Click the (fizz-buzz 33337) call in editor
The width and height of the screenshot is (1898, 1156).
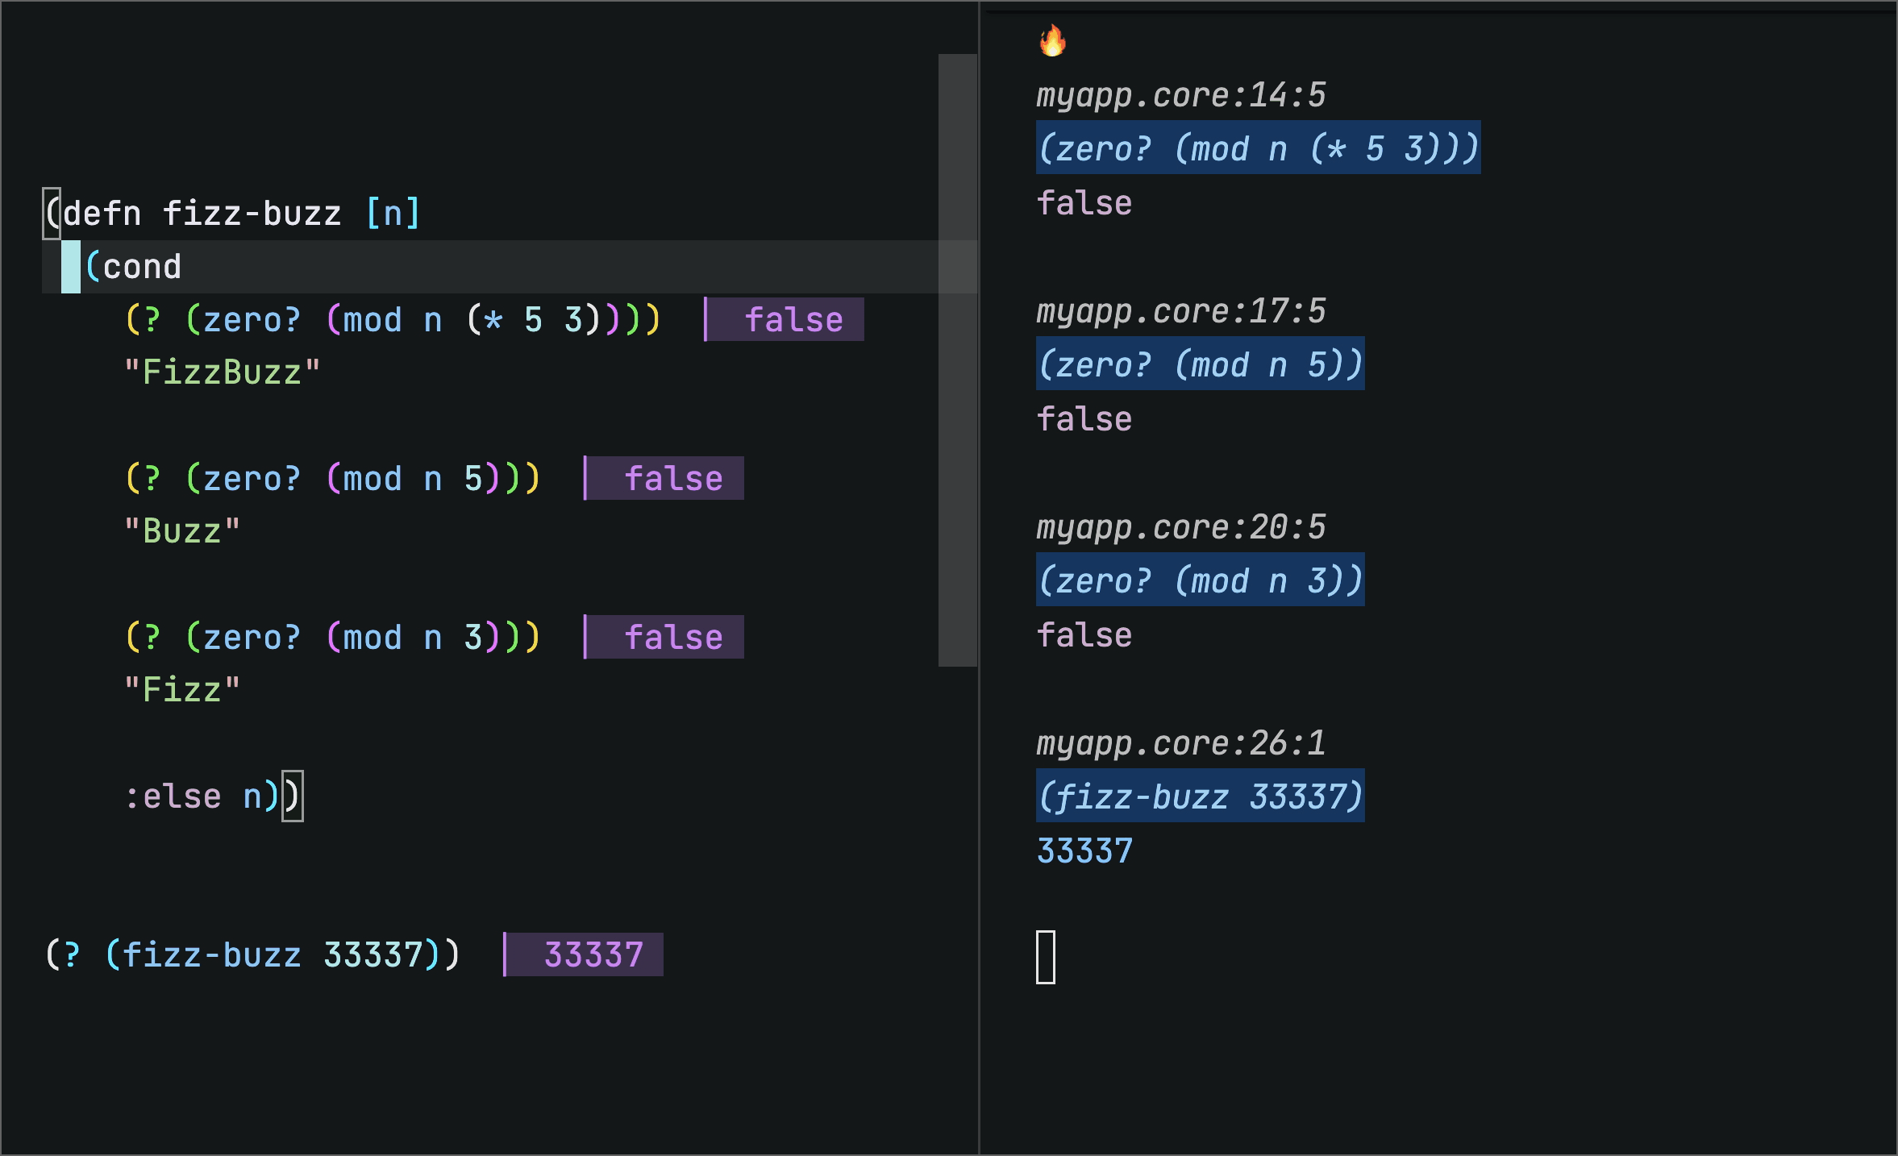[x=273, y=955]
